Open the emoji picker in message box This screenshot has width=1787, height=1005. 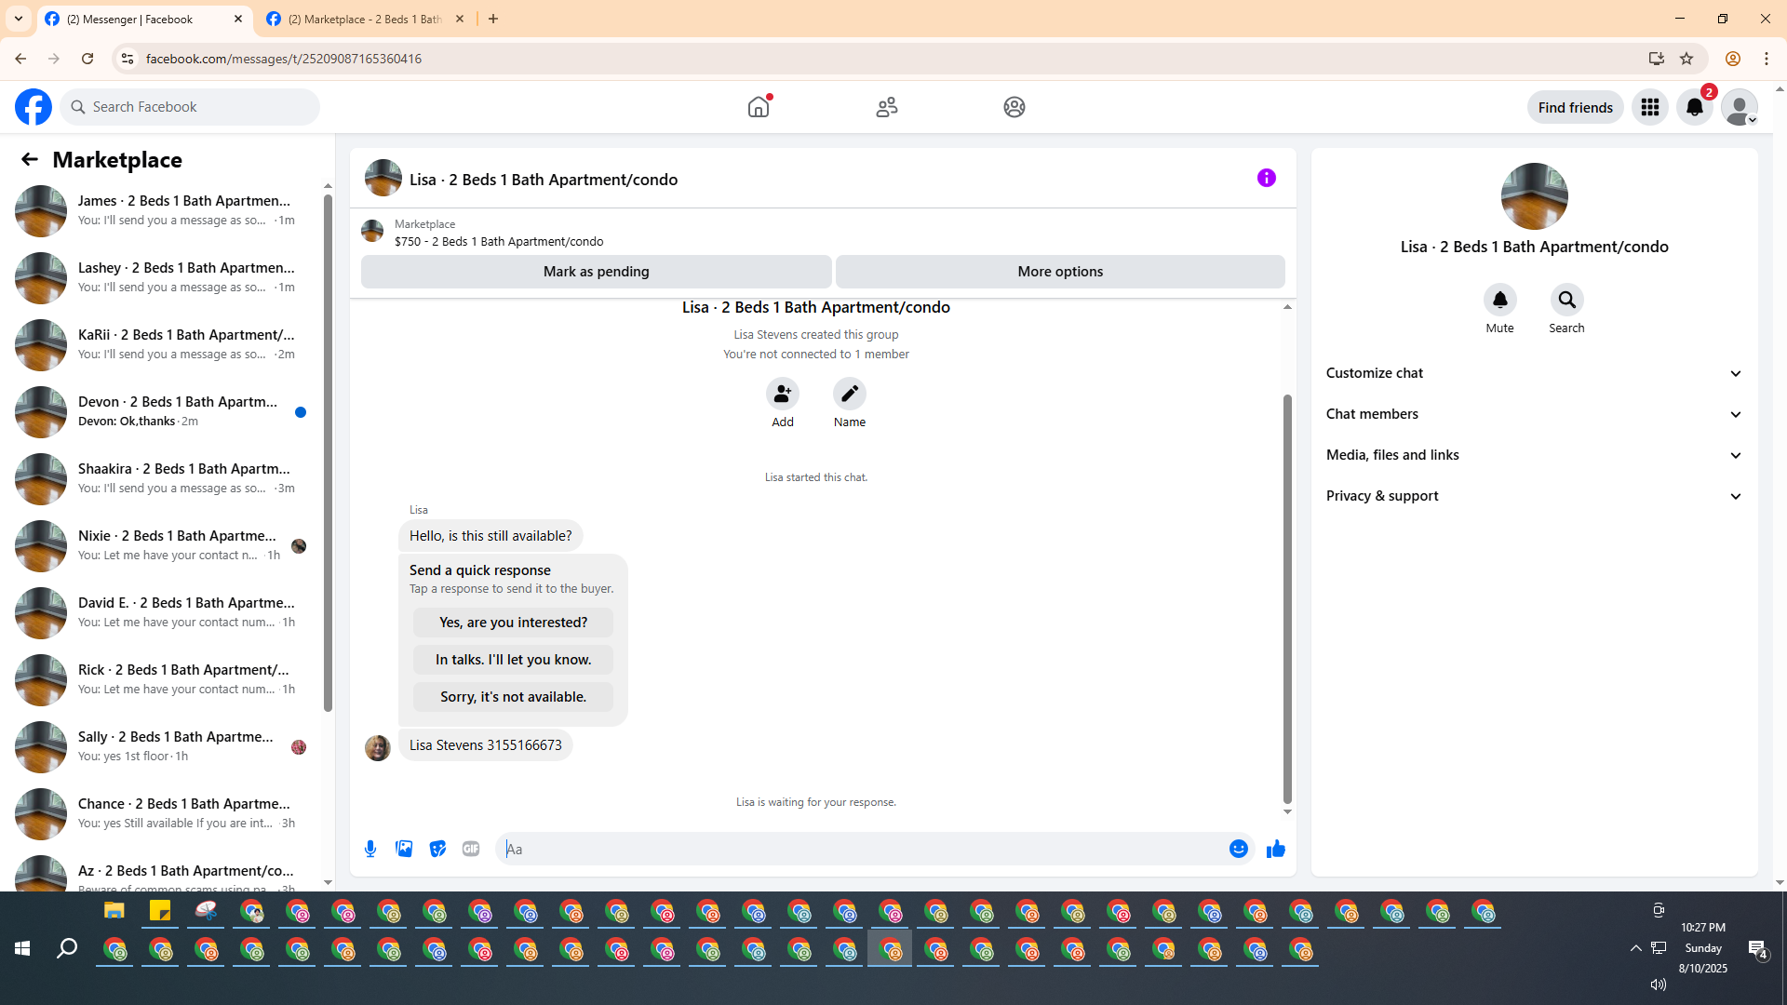(1238, 849)
